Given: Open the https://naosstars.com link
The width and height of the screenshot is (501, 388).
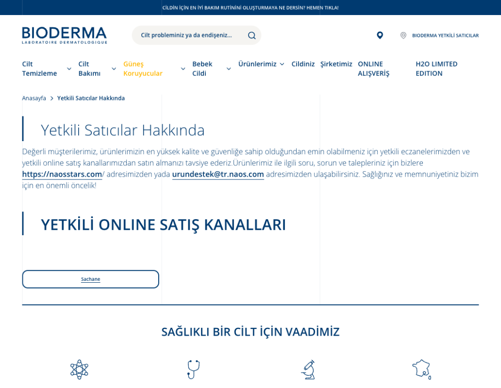Looking at the screenshot, I should pos(62,174).
